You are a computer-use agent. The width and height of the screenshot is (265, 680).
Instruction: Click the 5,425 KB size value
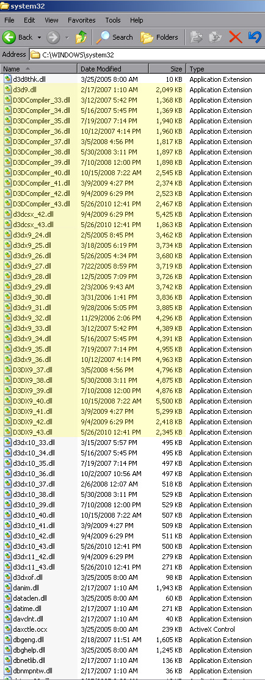pos(169,214)
